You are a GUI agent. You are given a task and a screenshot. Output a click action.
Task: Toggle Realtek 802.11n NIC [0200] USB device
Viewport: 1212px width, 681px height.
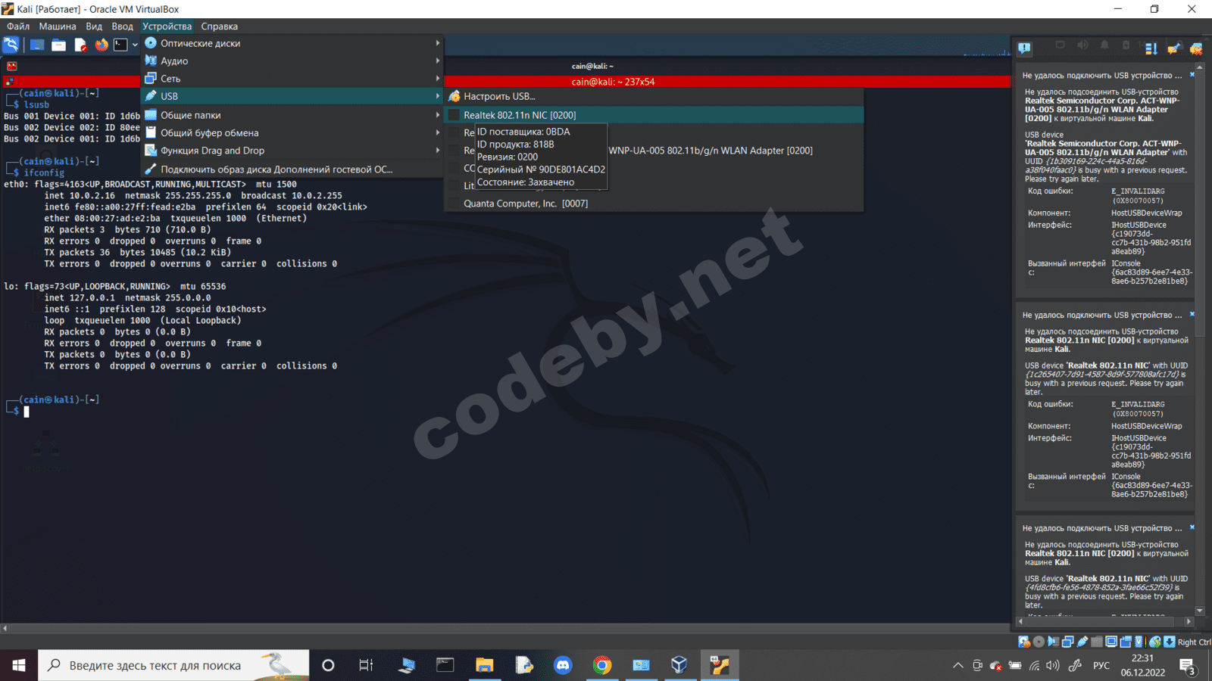(654, 115)
